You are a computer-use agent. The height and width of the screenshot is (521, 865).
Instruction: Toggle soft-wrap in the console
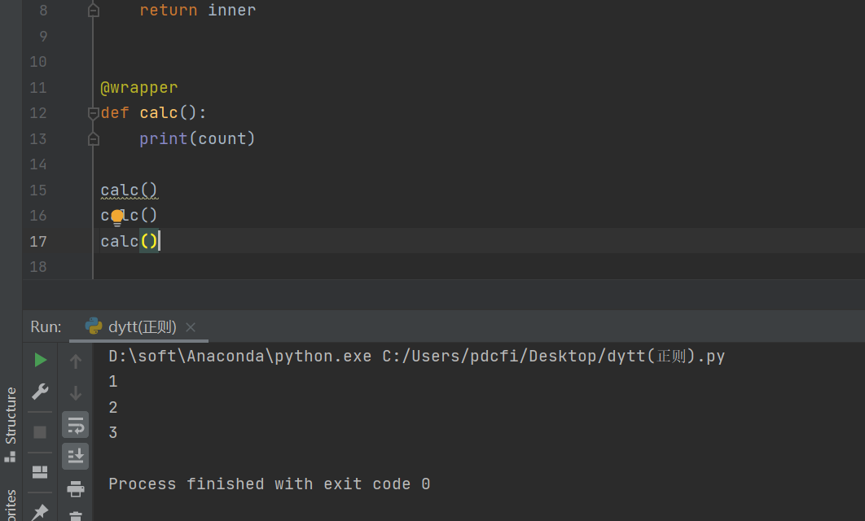[76, 424]
